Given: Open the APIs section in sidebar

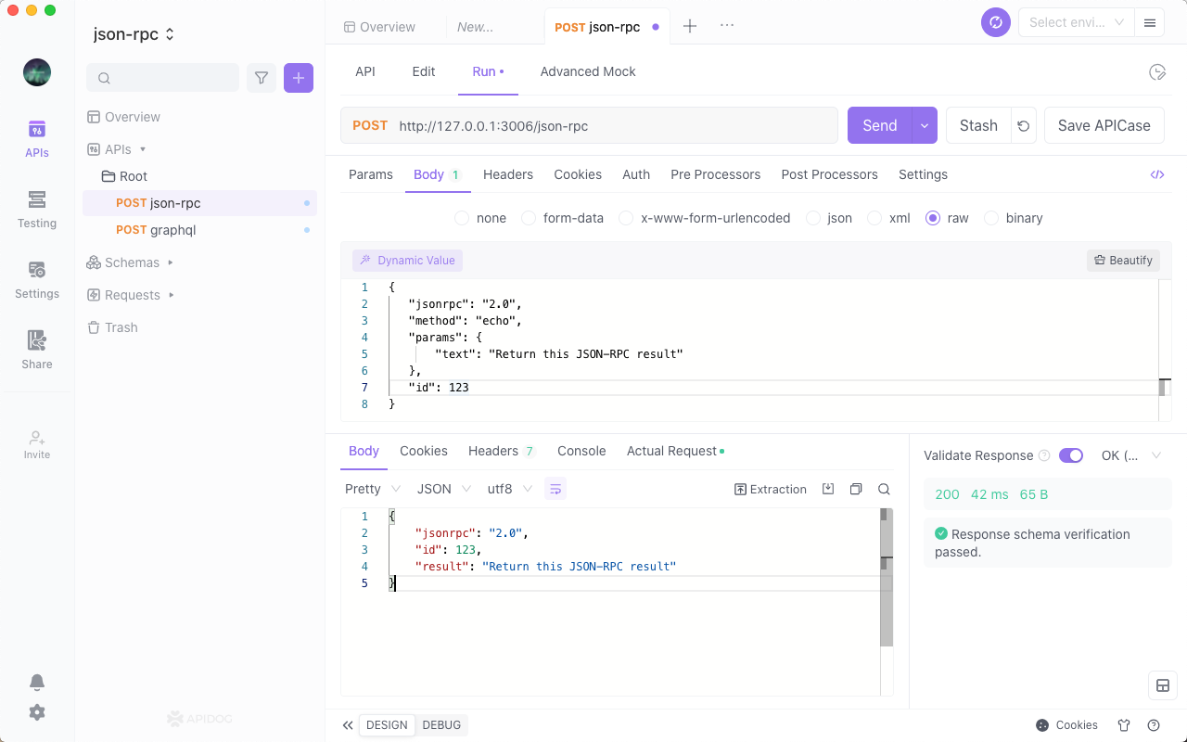Looking at the screenshot, I should point(37,139).
